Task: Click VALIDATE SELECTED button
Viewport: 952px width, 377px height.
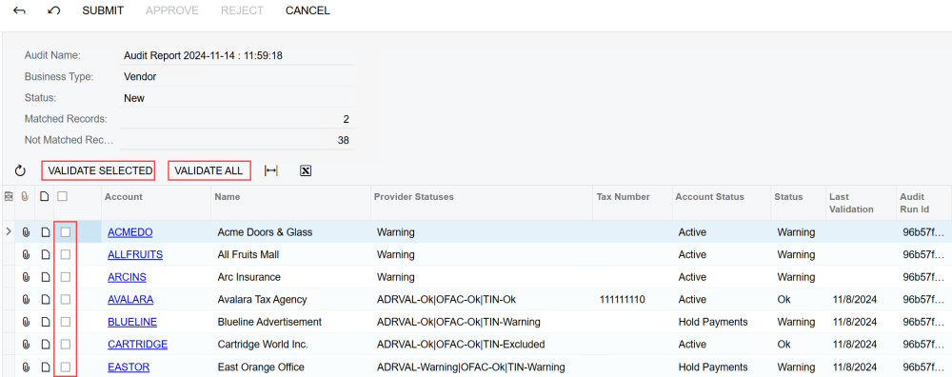Action: tap(98, 170)
